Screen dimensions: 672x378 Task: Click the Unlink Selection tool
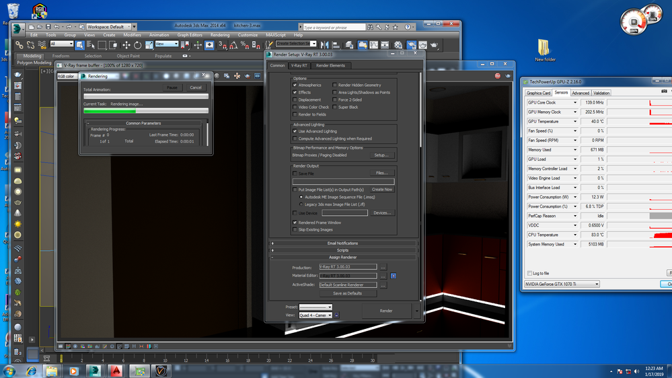tap(30, 44)
